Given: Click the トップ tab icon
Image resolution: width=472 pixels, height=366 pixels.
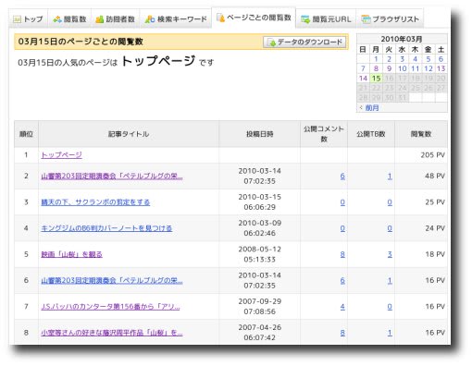Looking at the screenshot, I should 17,19.
